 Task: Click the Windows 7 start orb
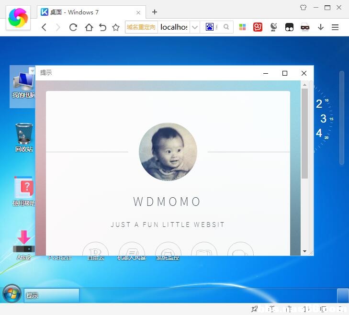point(12,293)
